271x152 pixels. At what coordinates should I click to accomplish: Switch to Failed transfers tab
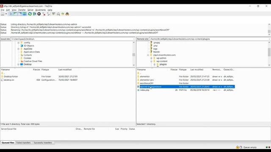(23, 143)
